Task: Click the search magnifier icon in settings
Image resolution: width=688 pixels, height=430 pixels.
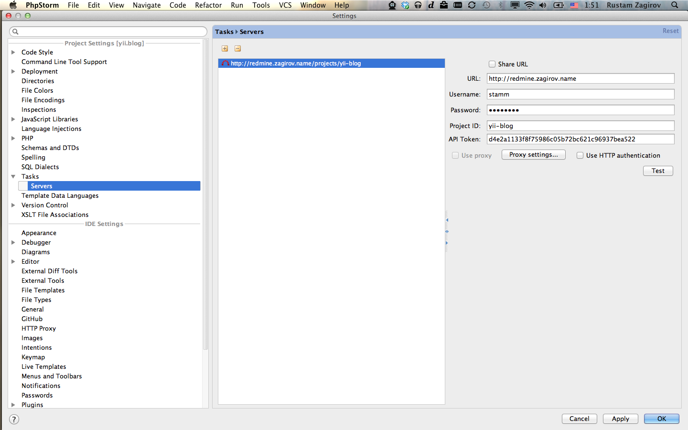Action: tap(15, 32)
